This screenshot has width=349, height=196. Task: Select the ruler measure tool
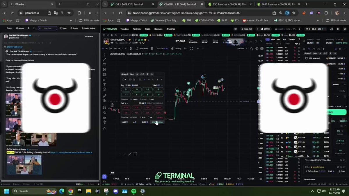[104, 96]
